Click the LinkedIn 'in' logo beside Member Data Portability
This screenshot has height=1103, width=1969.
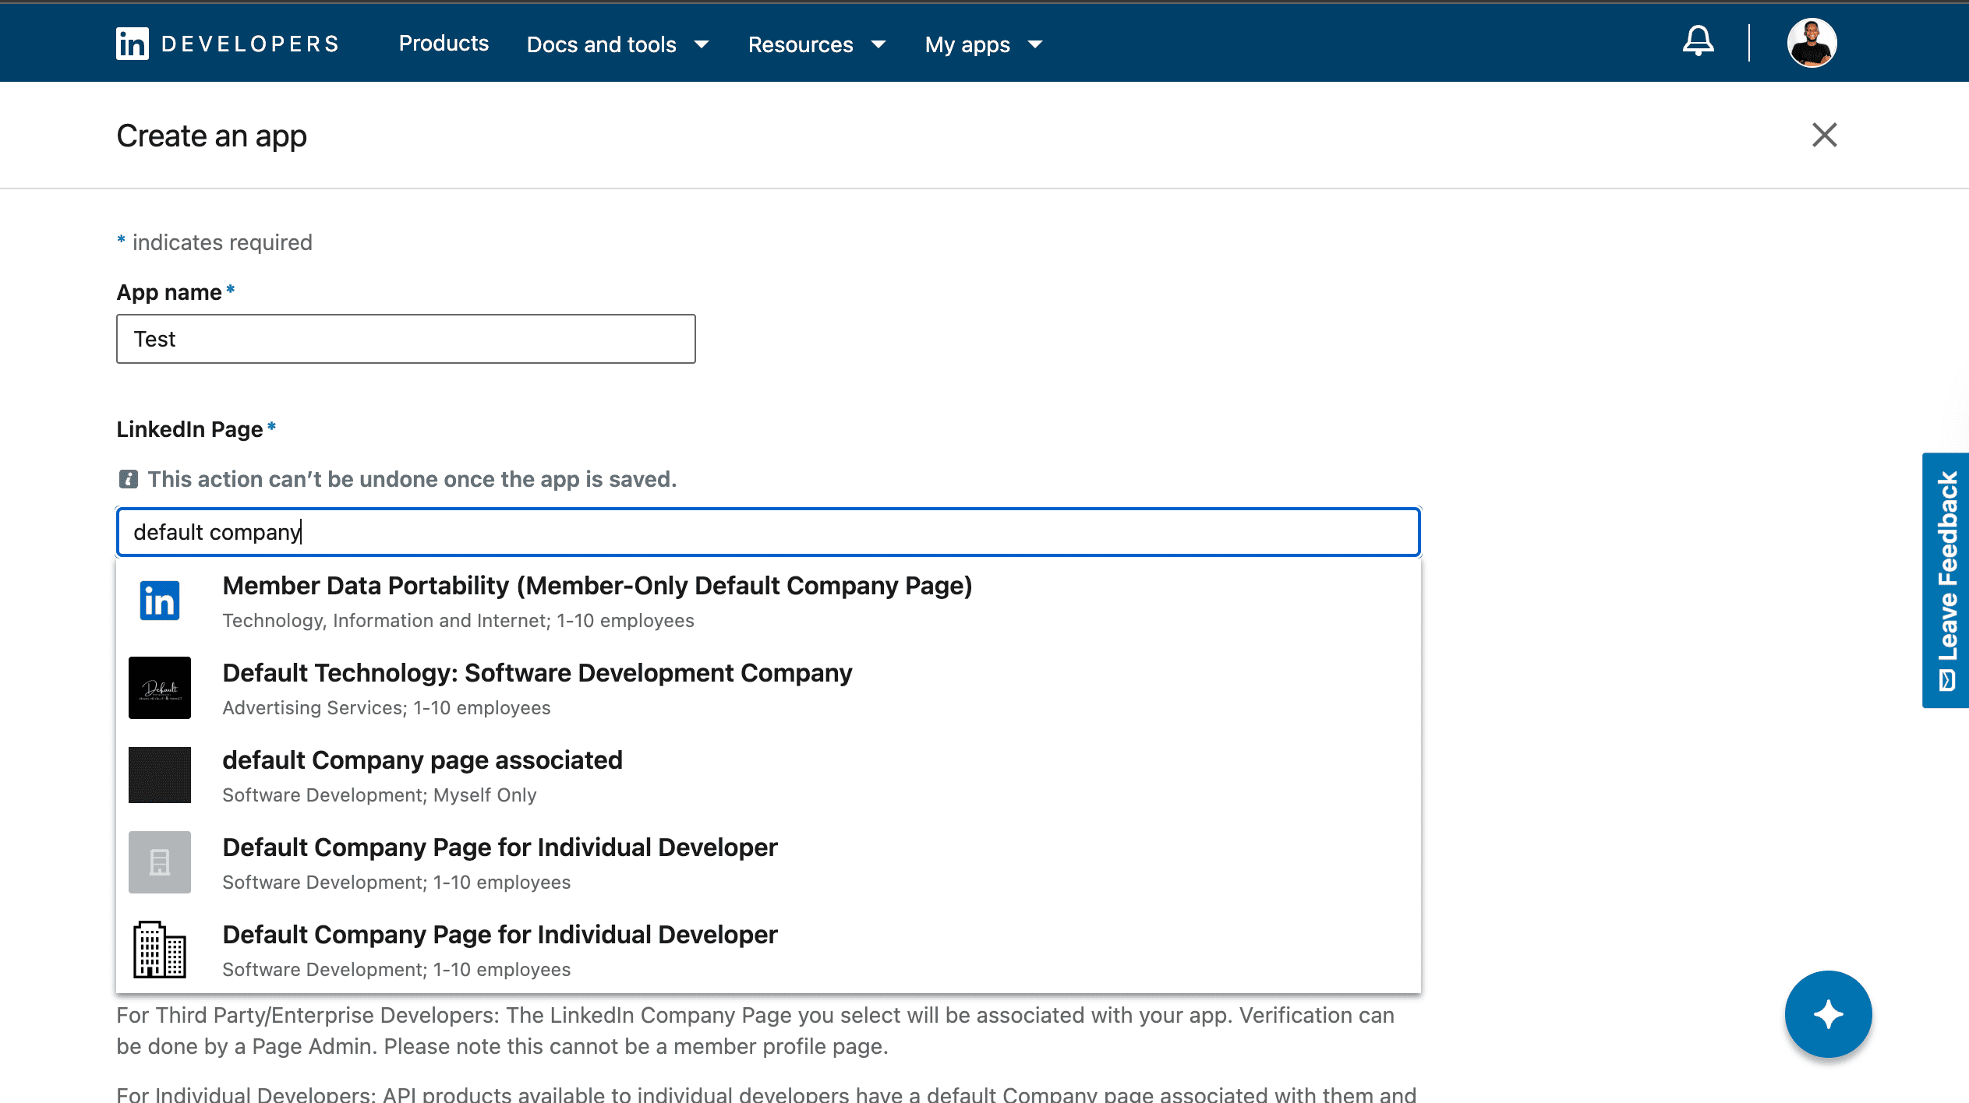click(159, 600)
